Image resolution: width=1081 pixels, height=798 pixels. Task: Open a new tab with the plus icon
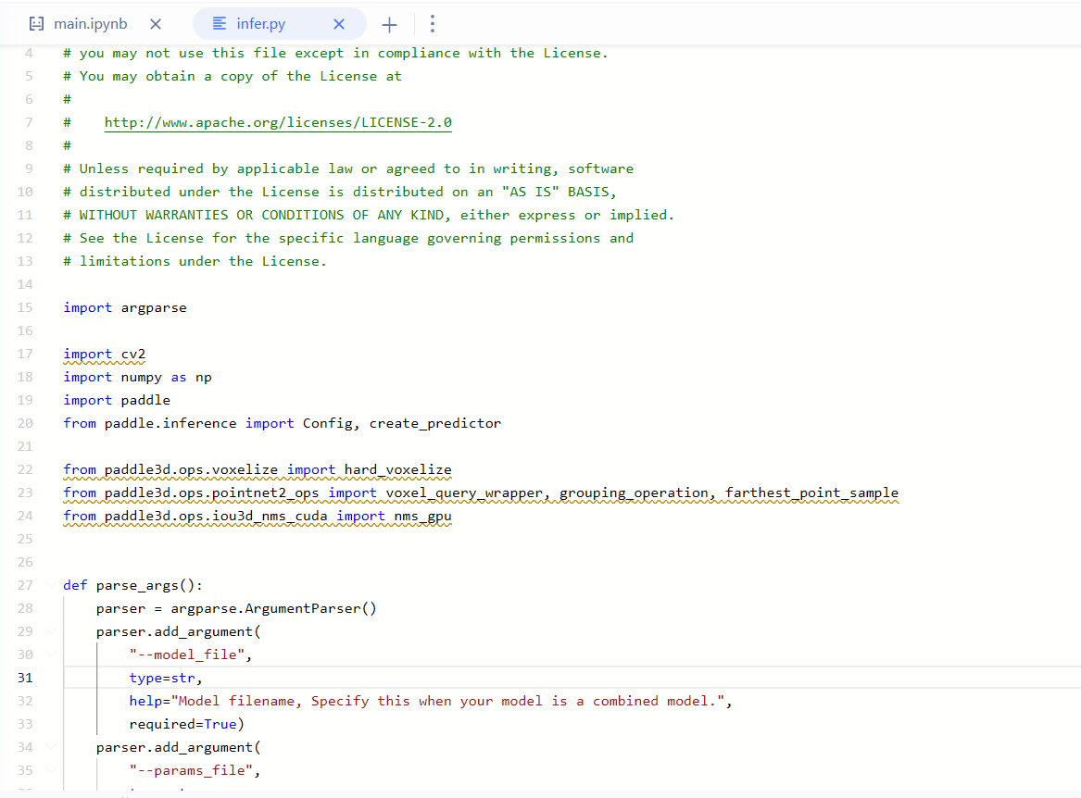point(389,24)
